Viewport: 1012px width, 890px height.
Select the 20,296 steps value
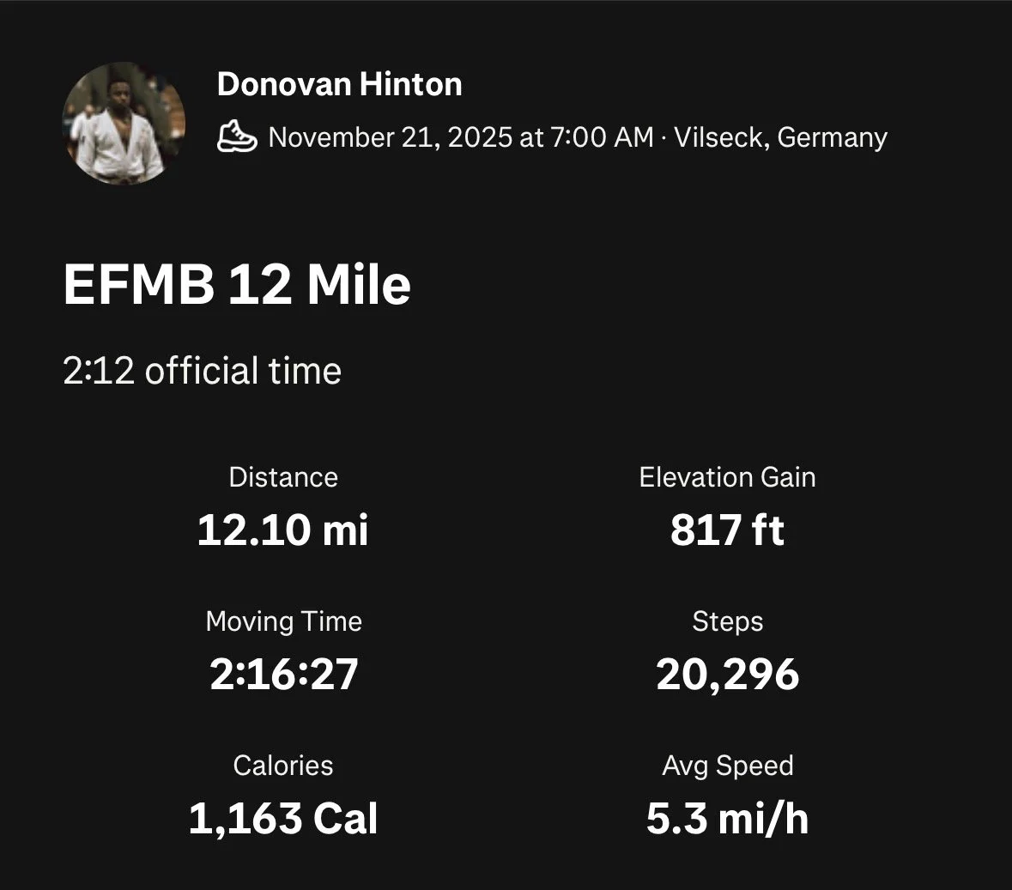coord(727,675)
